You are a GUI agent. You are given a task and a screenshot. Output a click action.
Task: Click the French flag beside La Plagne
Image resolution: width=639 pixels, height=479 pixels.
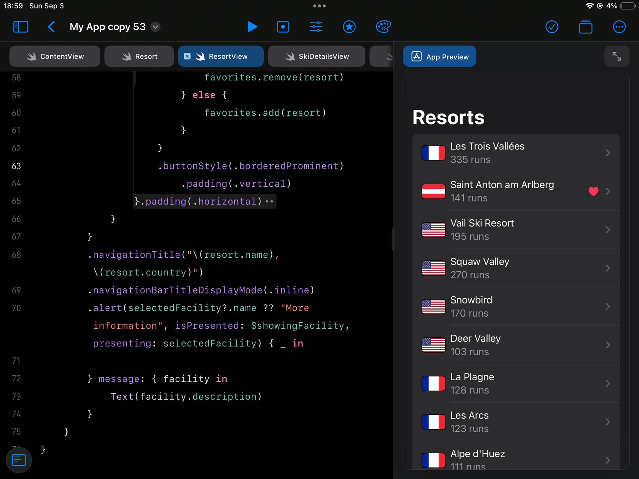tap(433, 383)
